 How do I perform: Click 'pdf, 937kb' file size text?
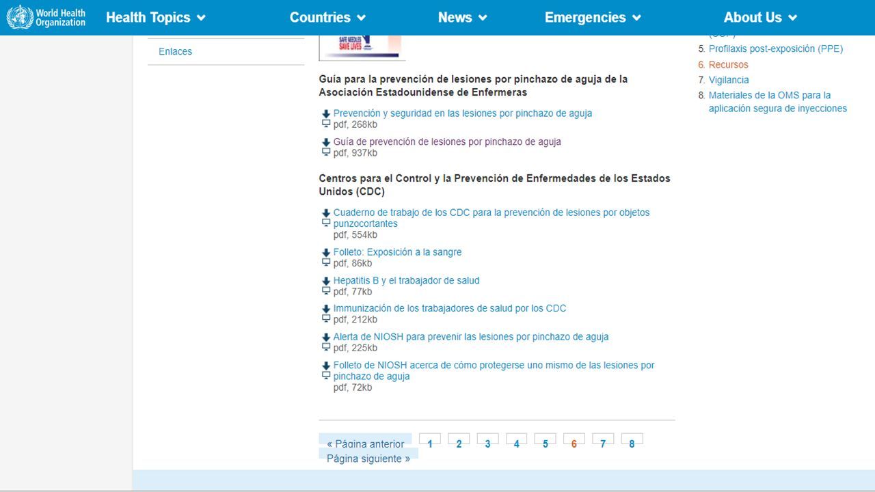pos(355,153)
